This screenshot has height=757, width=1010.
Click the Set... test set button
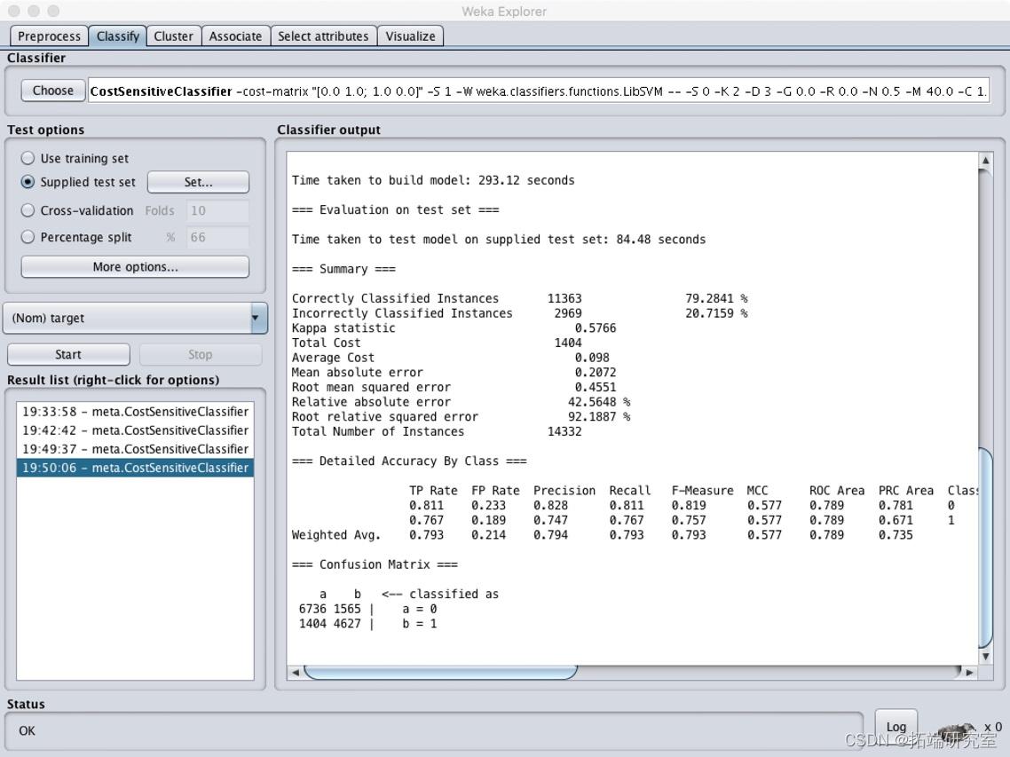pos(199,182)
